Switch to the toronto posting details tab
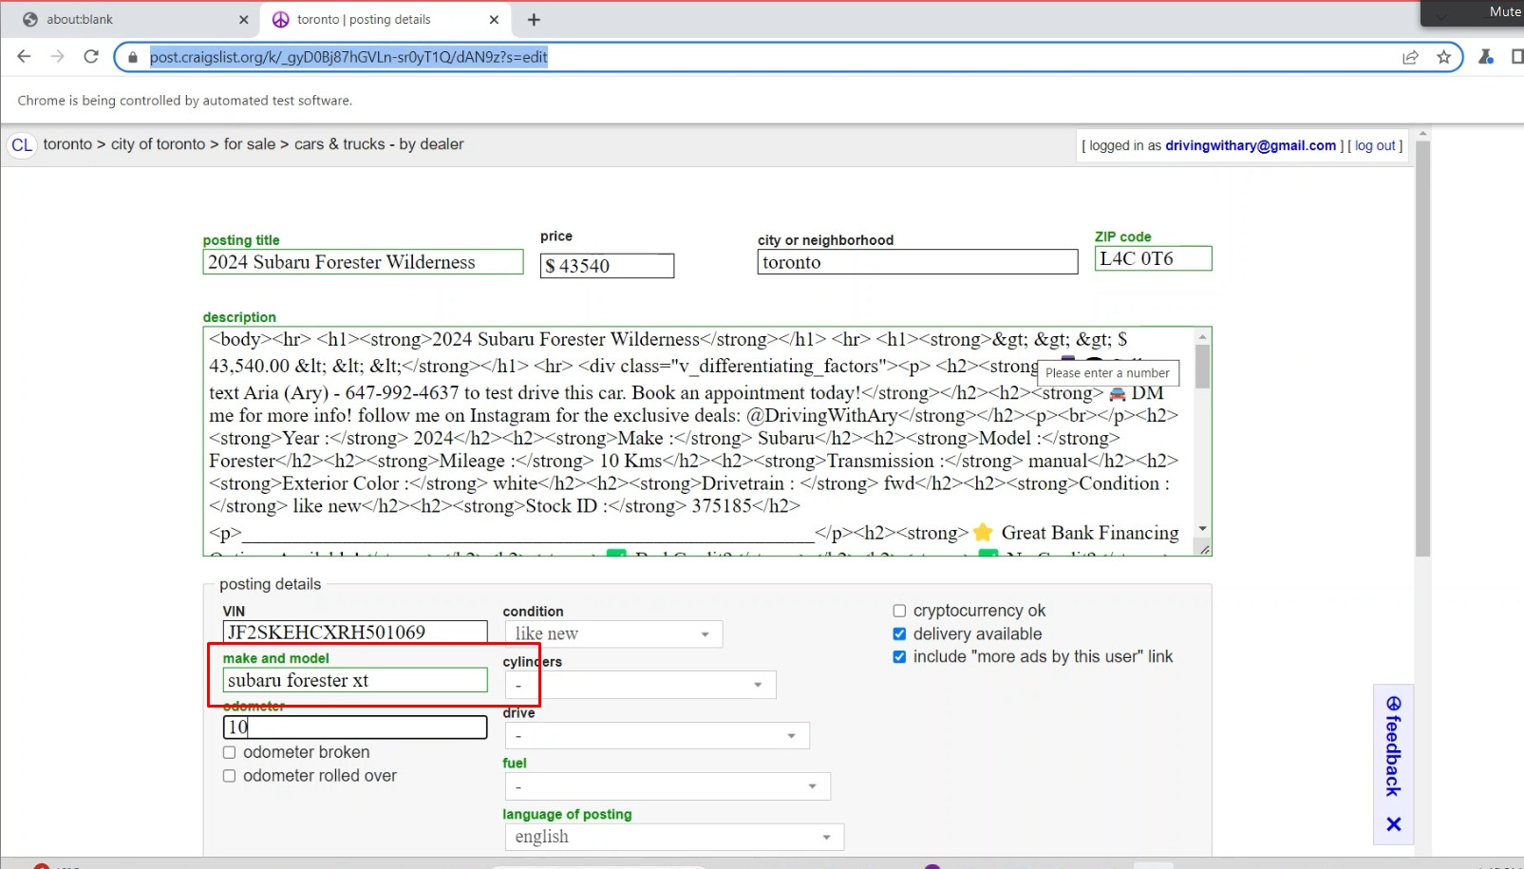1524x869 pixels. [385, 19]
